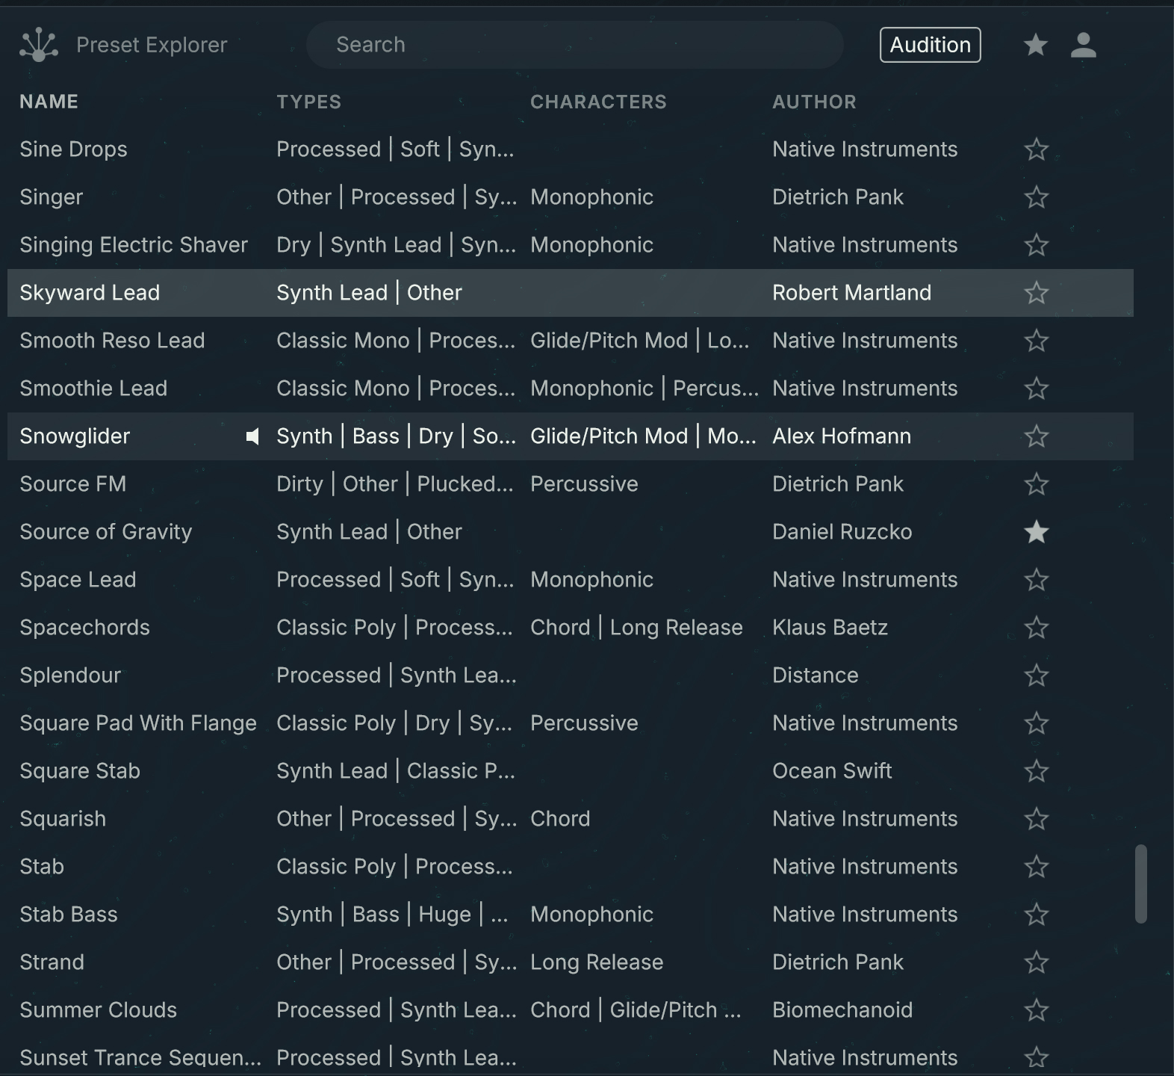Favorite the Source FM preset

[1037, 484]
